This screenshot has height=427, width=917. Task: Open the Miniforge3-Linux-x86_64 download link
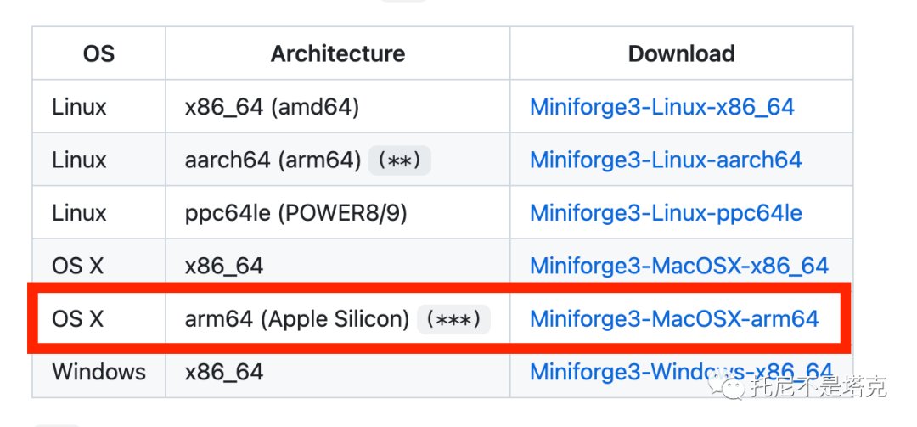point(661,107)
